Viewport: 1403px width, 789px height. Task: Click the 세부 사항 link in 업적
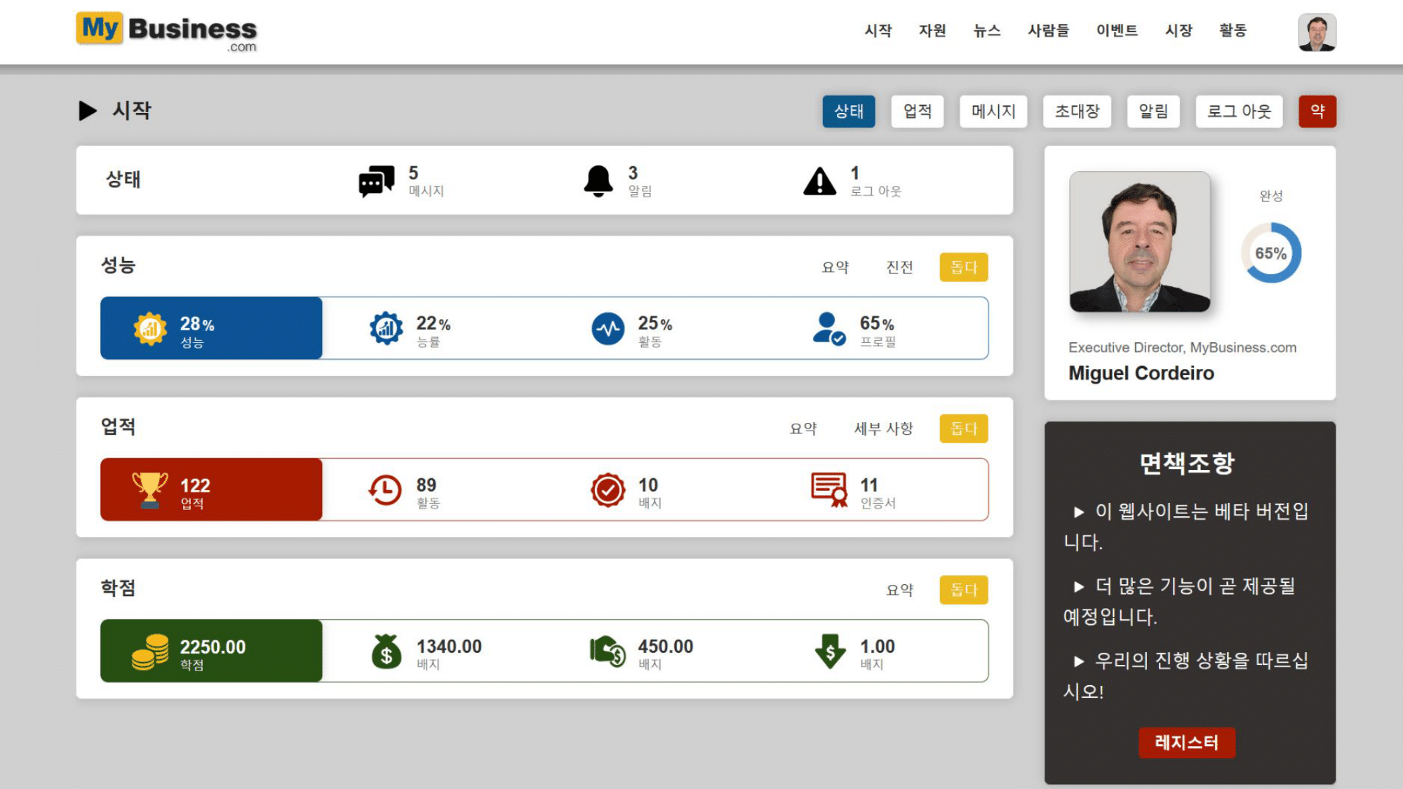pyautogui.click(x=883, y=429)
